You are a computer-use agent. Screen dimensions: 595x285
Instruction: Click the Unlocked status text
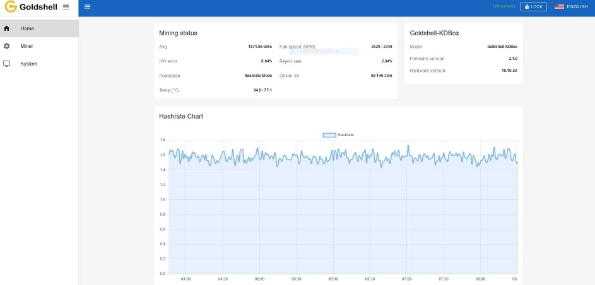tap(504, 6)
